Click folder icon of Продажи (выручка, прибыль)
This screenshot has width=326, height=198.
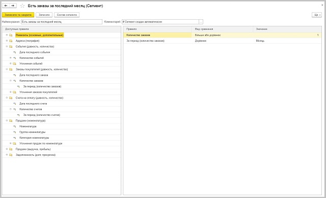(11, 149)
